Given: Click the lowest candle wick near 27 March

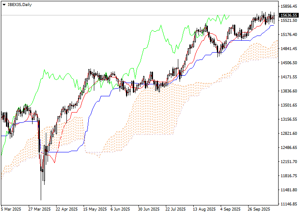Looking at the screenshot, I should point(41,198).
